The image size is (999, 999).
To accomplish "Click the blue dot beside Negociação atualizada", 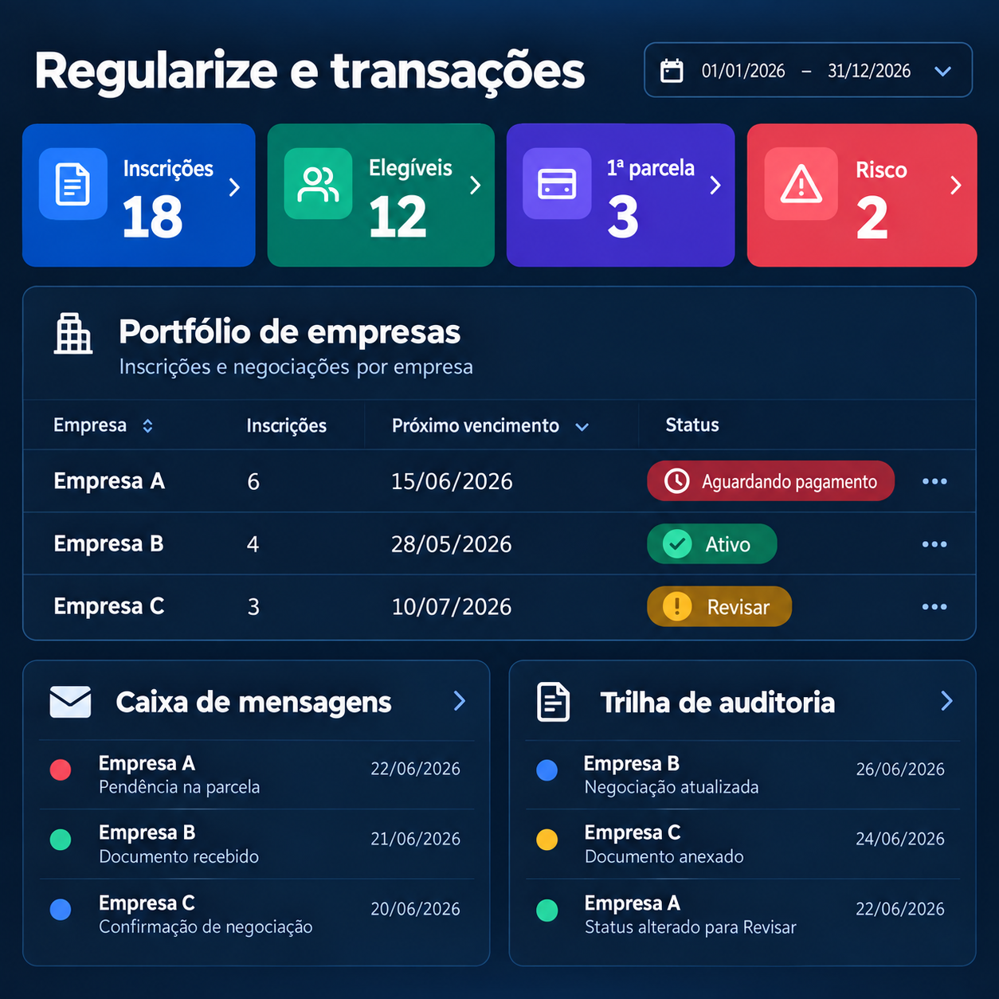I will click(x=547, y=770).
